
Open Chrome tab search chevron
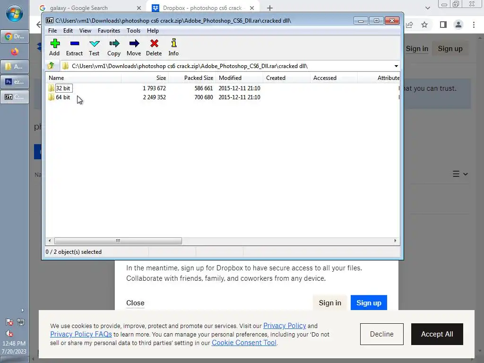coord(427,8)
